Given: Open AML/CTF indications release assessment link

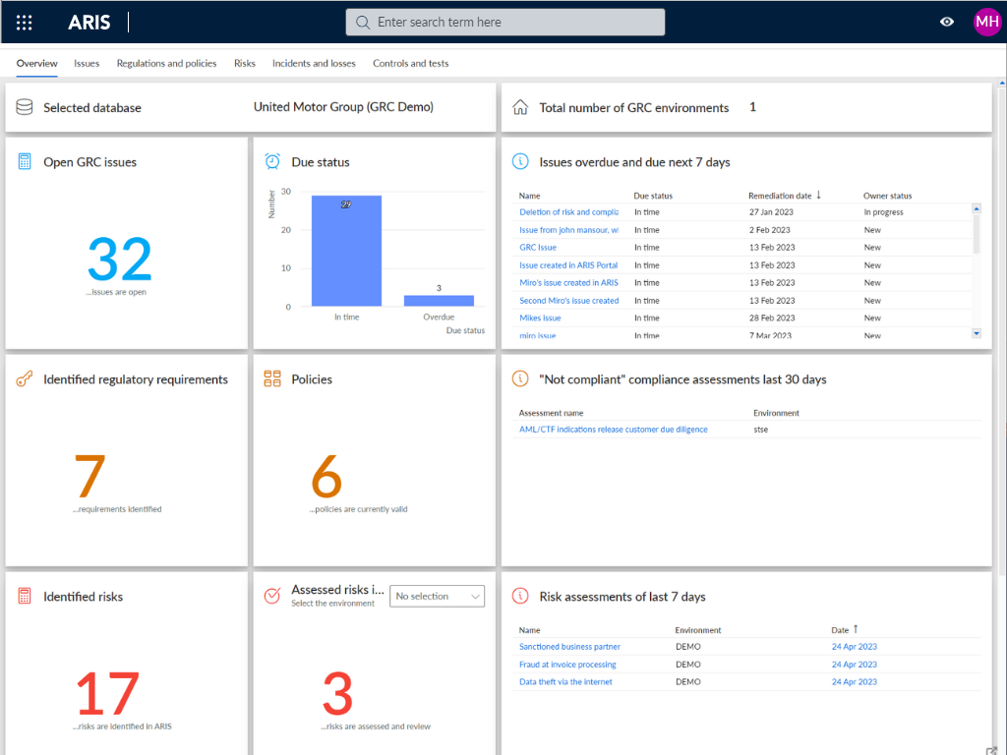Looking at the screenshot, I should tap(613, 430).
